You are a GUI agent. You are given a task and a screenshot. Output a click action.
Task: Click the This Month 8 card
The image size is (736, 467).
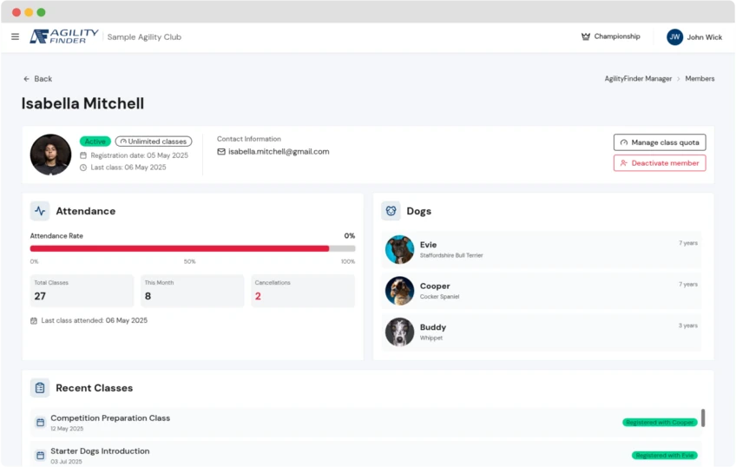(193, 291)
